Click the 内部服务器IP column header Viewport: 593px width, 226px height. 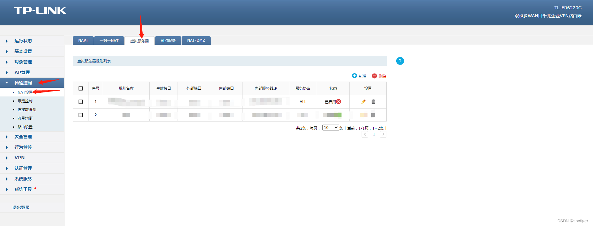coord(266,88)
